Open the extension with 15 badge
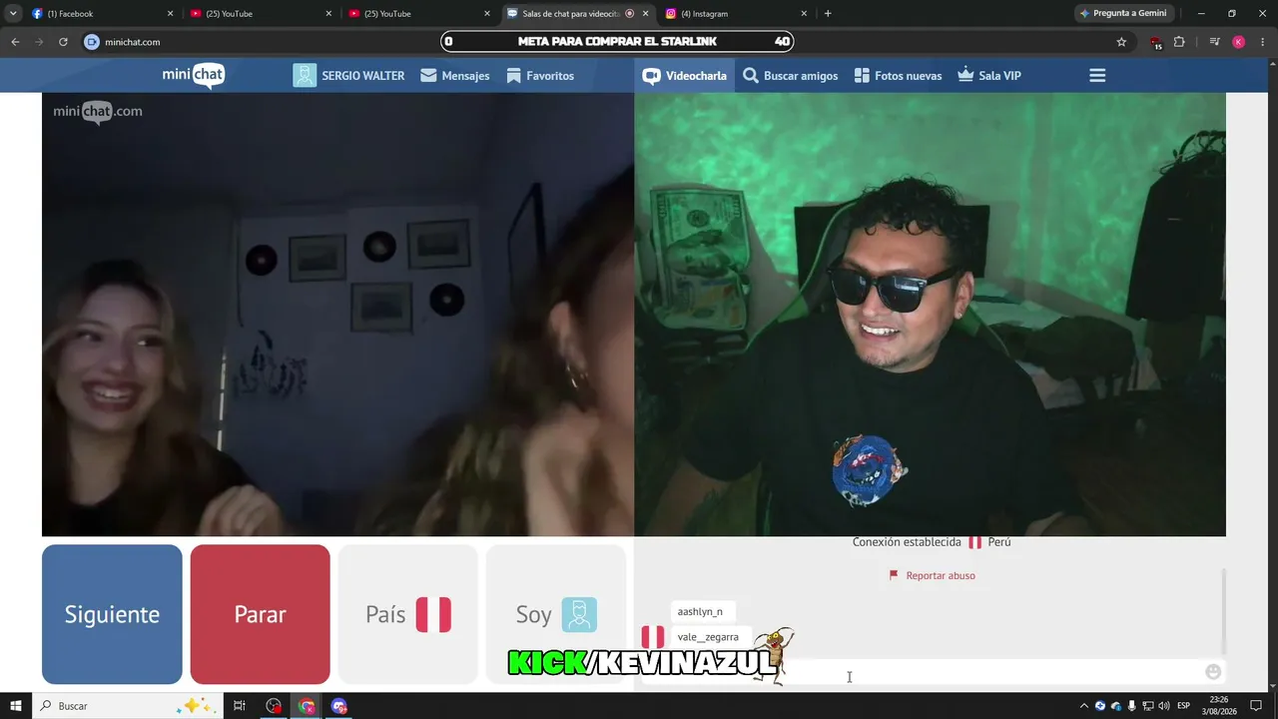This screenshot has height=719, width=1278. [x=1155, y=42]
